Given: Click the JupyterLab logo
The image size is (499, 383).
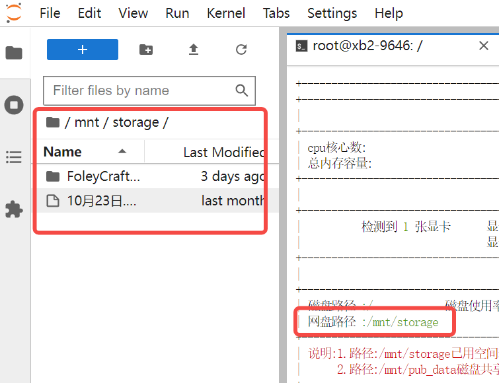Looking at the screenshot, I should 13,13.
